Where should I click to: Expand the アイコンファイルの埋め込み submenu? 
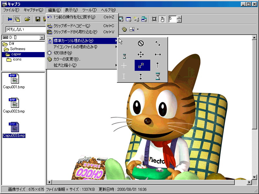pyautogui.click(x=82, y=47)
